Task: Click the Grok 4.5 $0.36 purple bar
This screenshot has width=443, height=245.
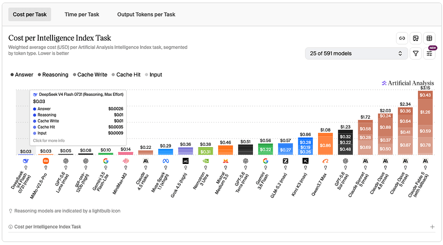Action: [186, 151]
